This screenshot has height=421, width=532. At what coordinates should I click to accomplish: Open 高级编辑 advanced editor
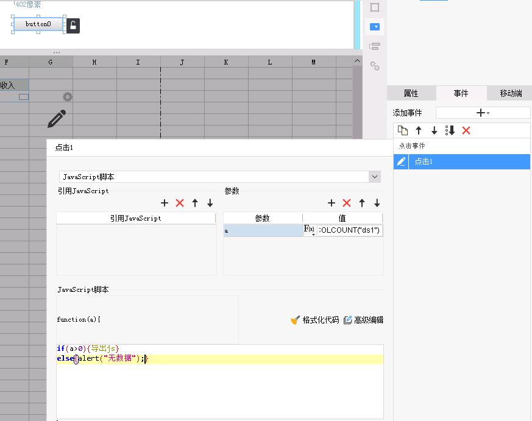click(x=363, y=320)
